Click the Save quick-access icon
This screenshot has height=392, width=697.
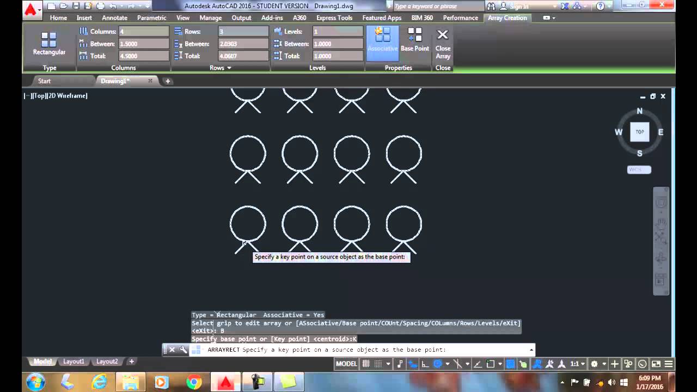click(x=76, y=6)
